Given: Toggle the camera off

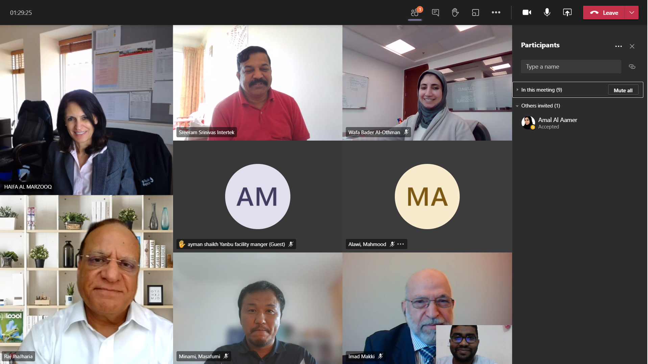Looking at the screenshot, I should coord(527,13).
